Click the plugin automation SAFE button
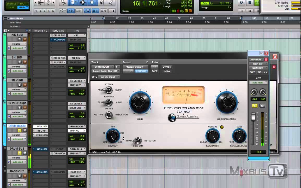 pos(154,71)
